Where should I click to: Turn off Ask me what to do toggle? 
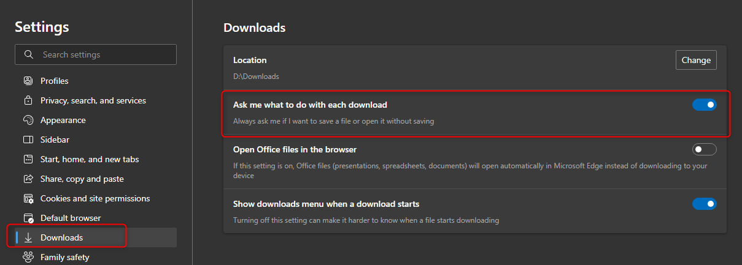click(704, 105)
